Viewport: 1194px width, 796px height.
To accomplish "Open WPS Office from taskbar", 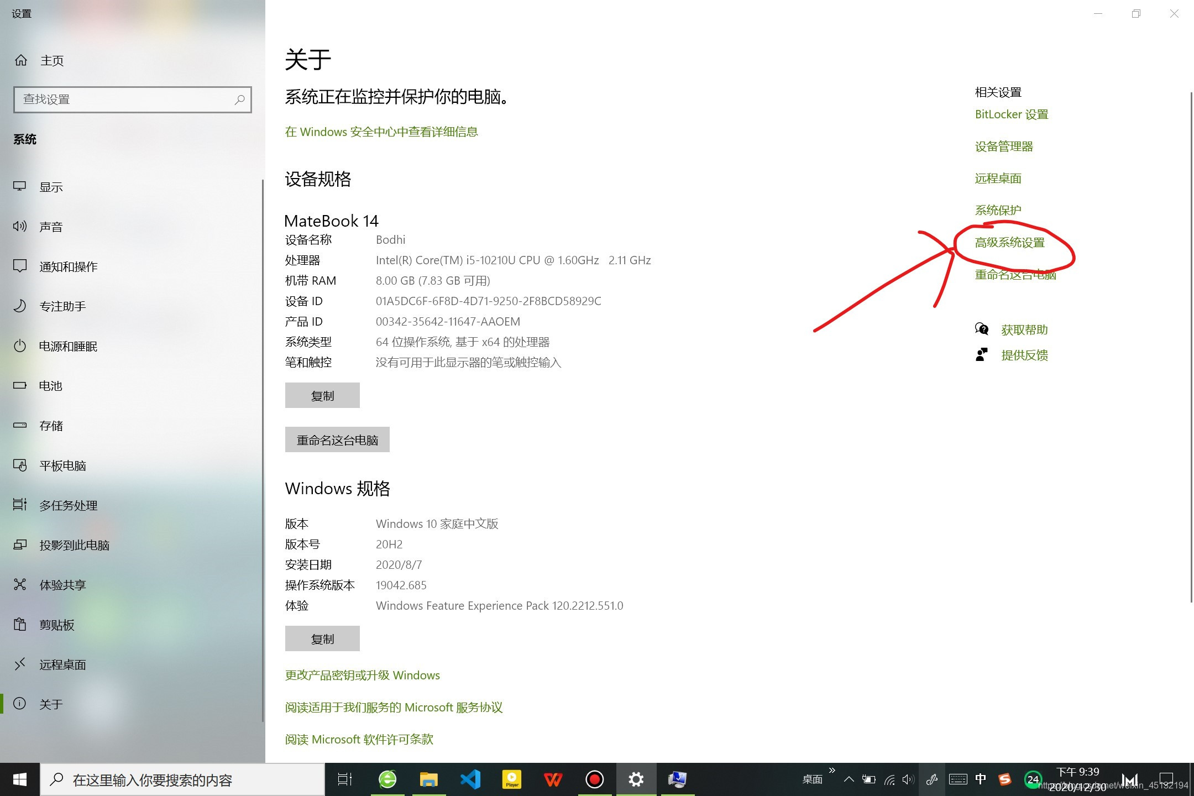I will 553,779.
